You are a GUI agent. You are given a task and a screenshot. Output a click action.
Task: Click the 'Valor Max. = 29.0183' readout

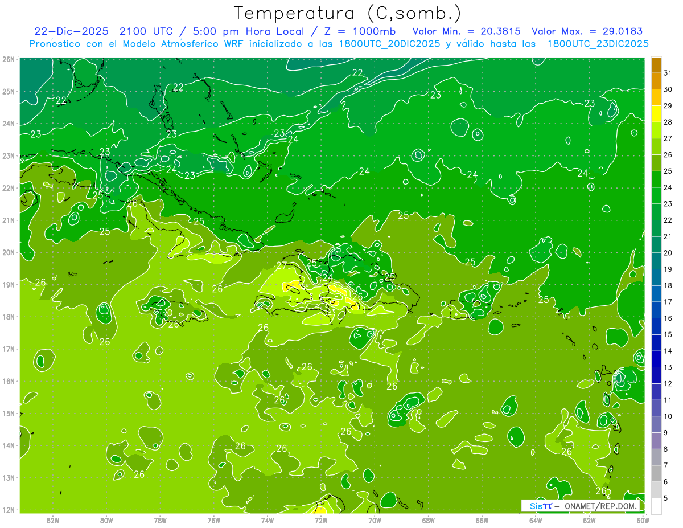[588, 31]
